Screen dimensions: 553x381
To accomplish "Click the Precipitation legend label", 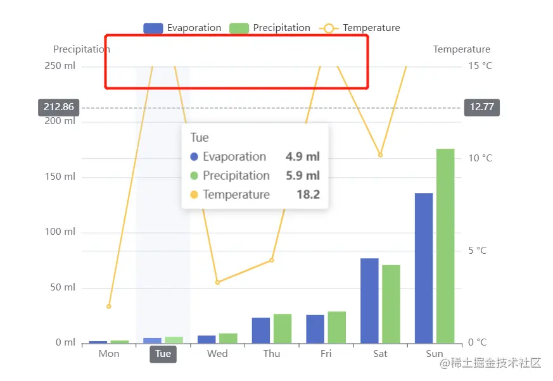I will click(x=281, y=28).
